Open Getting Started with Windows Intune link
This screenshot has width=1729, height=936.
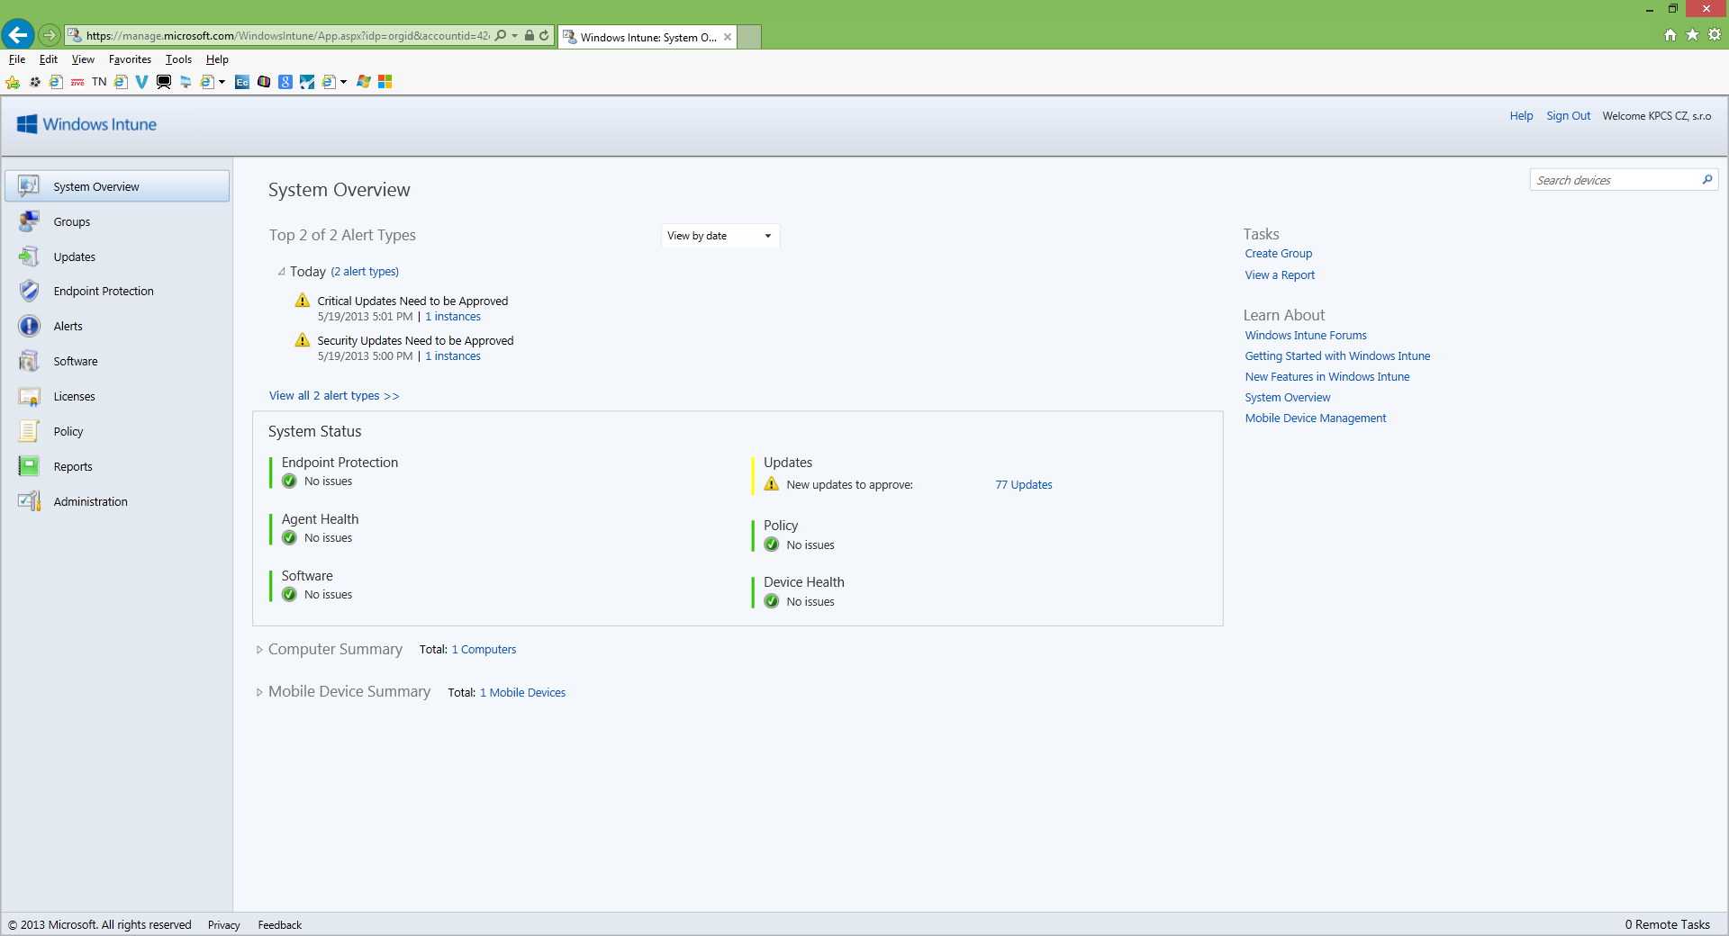pyautogui.click(x=1337, y=356)
